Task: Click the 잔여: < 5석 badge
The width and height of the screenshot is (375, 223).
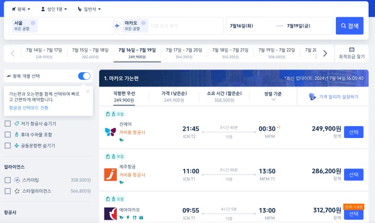Action: click(x=354, y=207)
